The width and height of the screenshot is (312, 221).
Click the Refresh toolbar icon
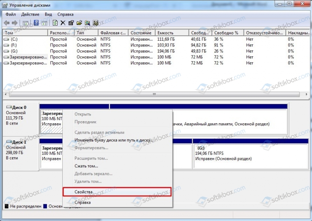(x=55, y=23)
